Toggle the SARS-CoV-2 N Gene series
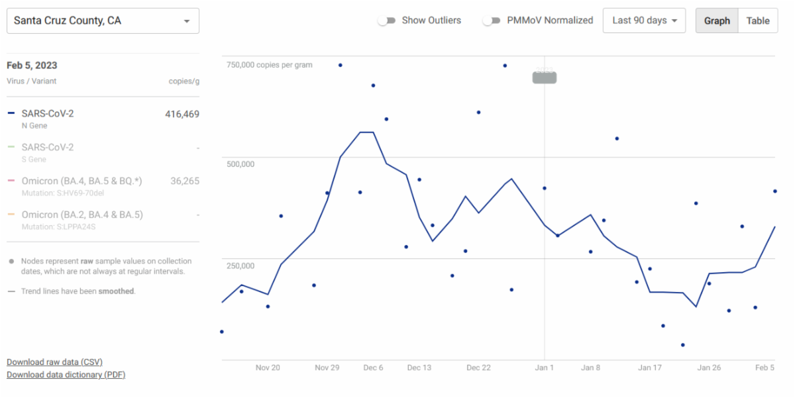Image resolution: width=795 pixels, height=398 pixels. pos(48,114)
